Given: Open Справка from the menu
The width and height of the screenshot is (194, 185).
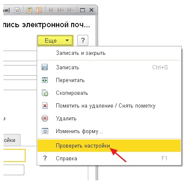Looking at the screenshot, I should (x=109, y=158).
